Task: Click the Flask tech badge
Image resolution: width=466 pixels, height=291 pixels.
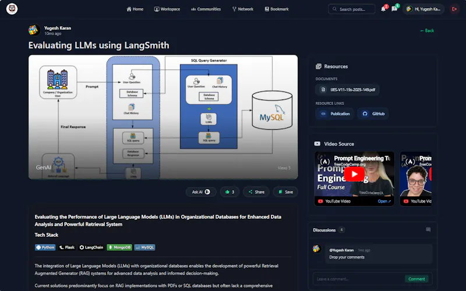Action: click(x=67, y=247)
